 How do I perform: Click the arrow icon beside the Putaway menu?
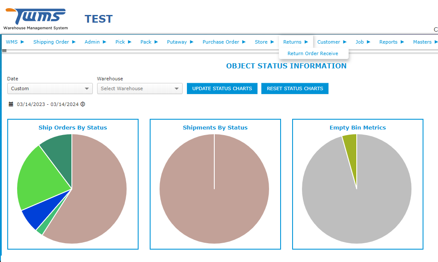click(192, 42)
